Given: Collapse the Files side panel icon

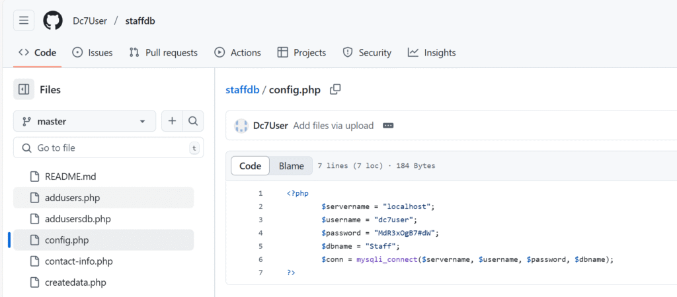Looking at the screenshot, I should click(24, 89).
